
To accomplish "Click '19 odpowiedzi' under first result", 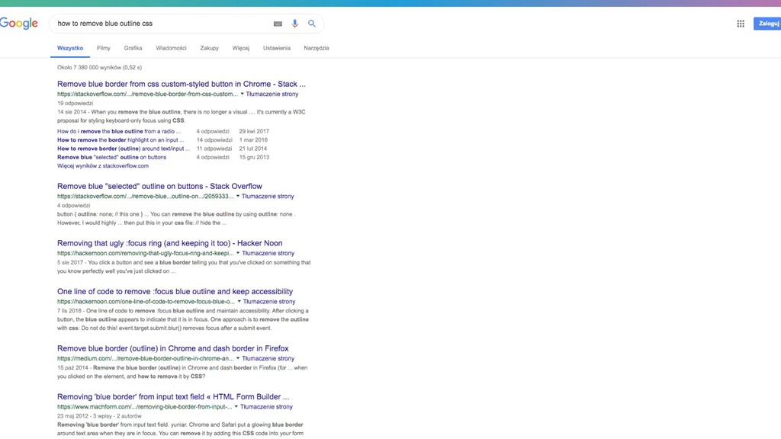I will (x=75, y=103).
